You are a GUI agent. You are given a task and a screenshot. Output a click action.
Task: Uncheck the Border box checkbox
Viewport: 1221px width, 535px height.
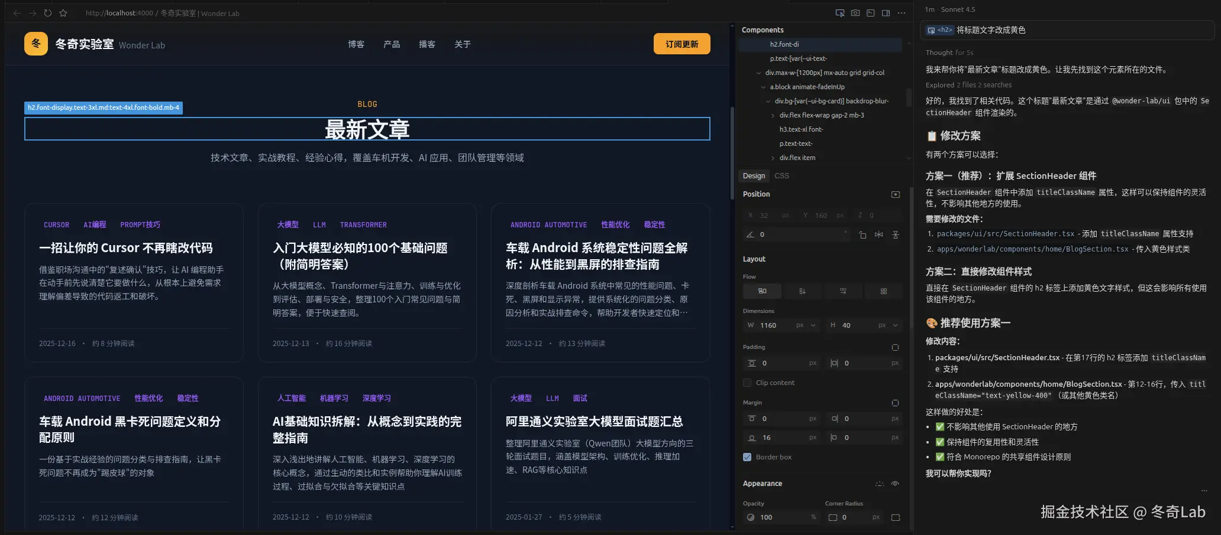pos(747,456)
